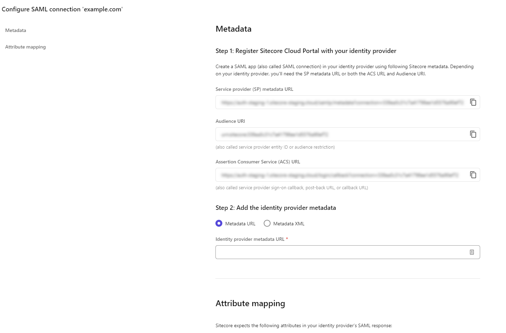Click the Attribute mapping section heading
Image resolution: width=506 pixels, height=333 pixels.
tap(250, 303)
